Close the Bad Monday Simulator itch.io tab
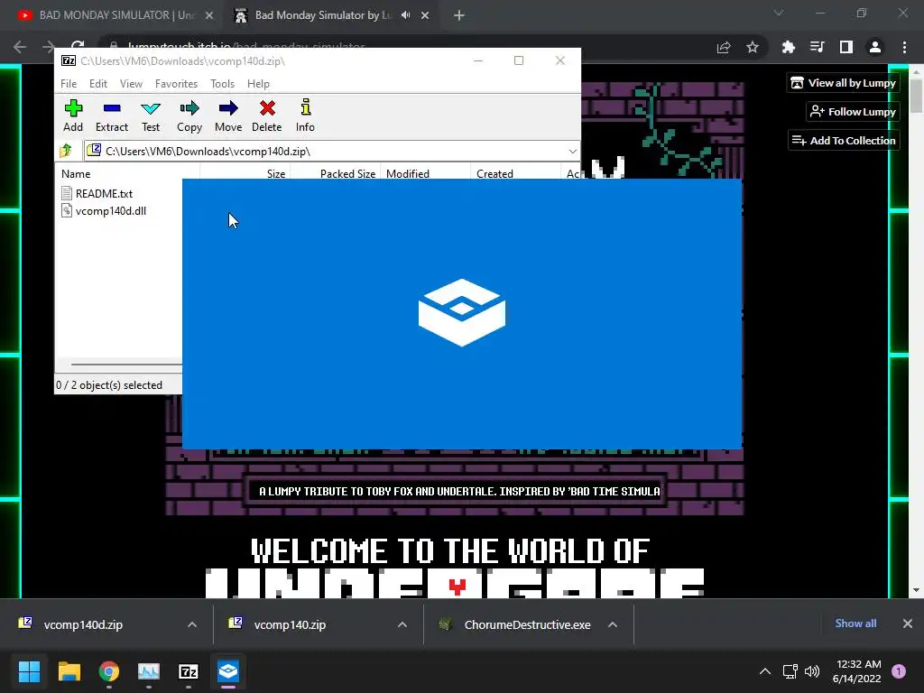The height and width of the screenshot is (693, 924). [x=425, y=16]
